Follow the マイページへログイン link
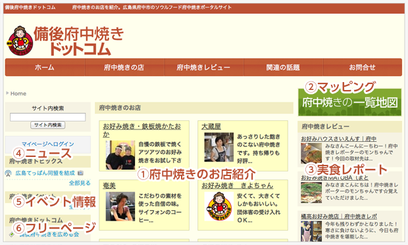This screenshot has height=245, width=408. click(47, 144)
